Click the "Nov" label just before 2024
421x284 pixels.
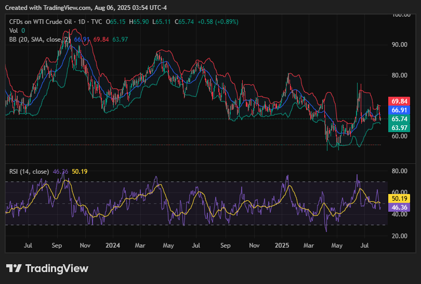tap(85, 246)
